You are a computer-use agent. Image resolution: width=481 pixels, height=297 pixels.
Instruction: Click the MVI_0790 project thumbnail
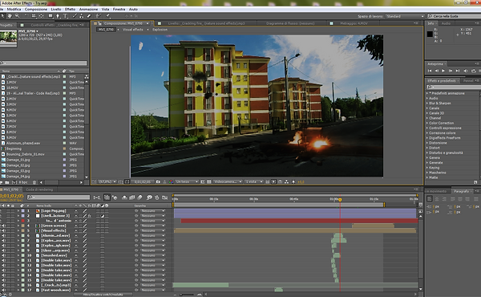[8, 38]
